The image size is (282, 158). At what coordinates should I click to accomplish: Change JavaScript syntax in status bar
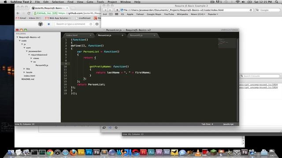(228, 124)
